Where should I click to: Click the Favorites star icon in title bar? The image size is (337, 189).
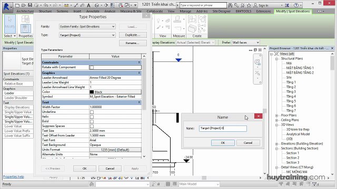(249, 5)
